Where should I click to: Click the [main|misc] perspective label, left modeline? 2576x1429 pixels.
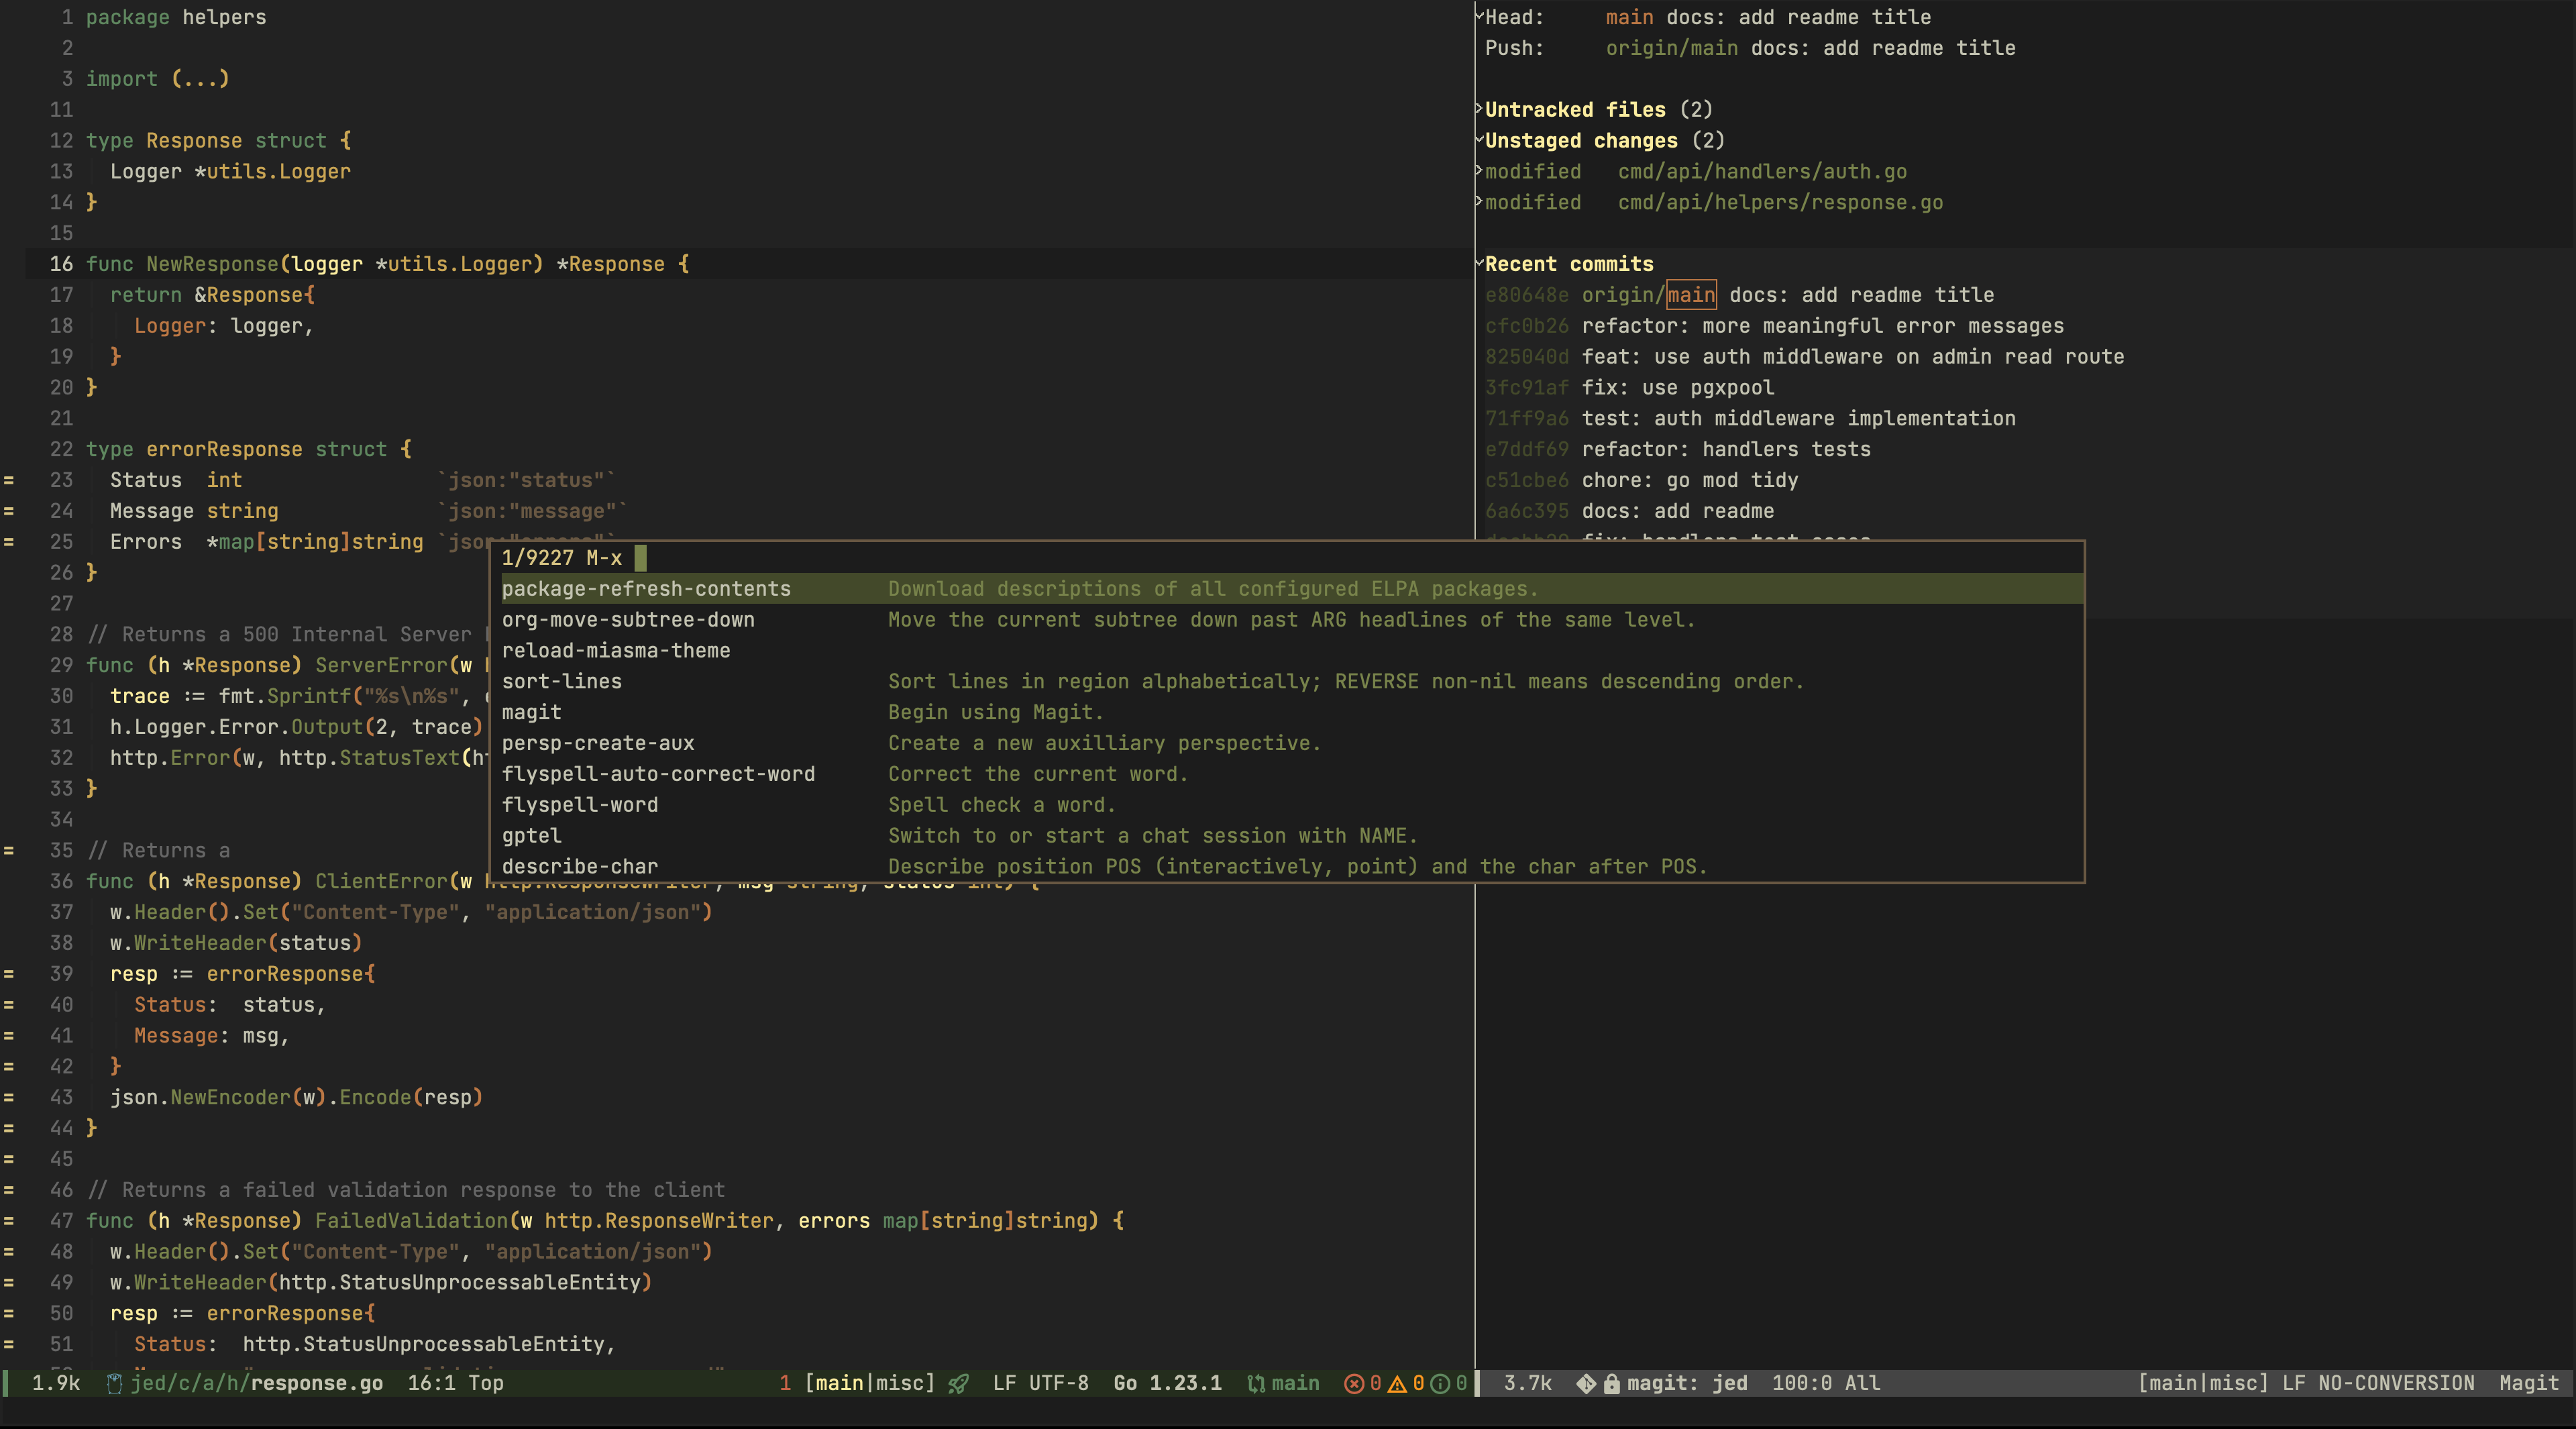pos(870,1383)
